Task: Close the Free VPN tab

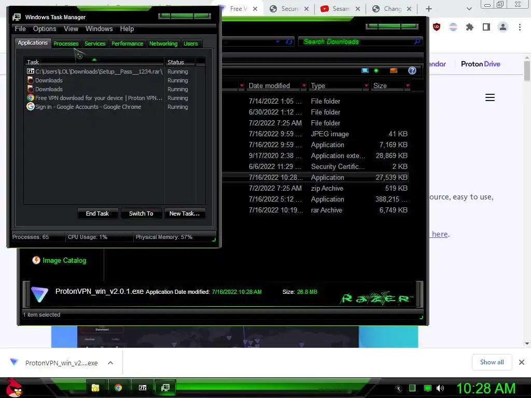Action: (x=255, y=9)
